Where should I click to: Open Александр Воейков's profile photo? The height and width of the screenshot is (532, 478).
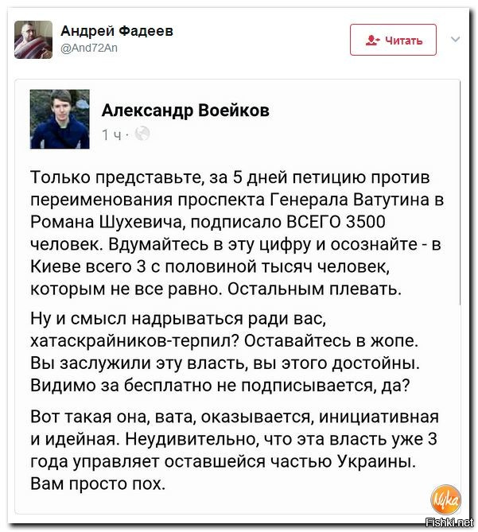[60, 119]
